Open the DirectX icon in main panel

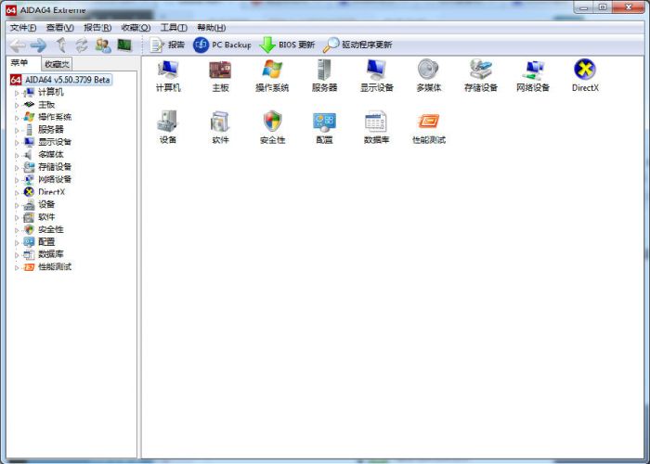[585, 76]
